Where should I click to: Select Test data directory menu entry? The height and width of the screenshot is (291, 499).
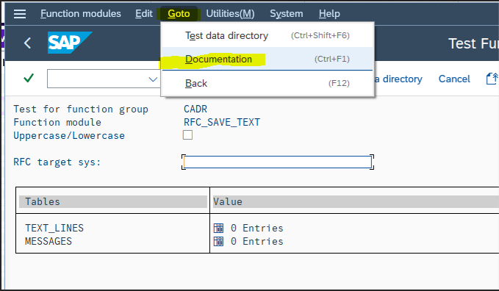[x=268, y=35]
